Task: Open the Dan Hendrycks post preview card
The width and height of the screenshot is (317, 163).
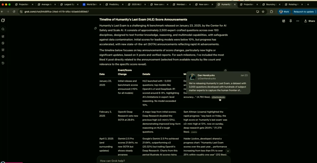Action: (218, 83)
